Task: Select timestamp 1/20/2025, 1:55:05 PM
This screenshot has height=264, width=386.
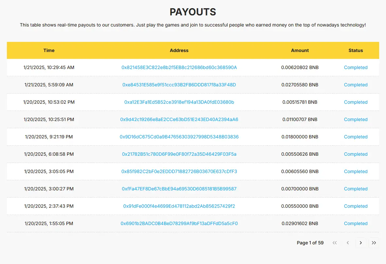Action: [x=49, y=224]
